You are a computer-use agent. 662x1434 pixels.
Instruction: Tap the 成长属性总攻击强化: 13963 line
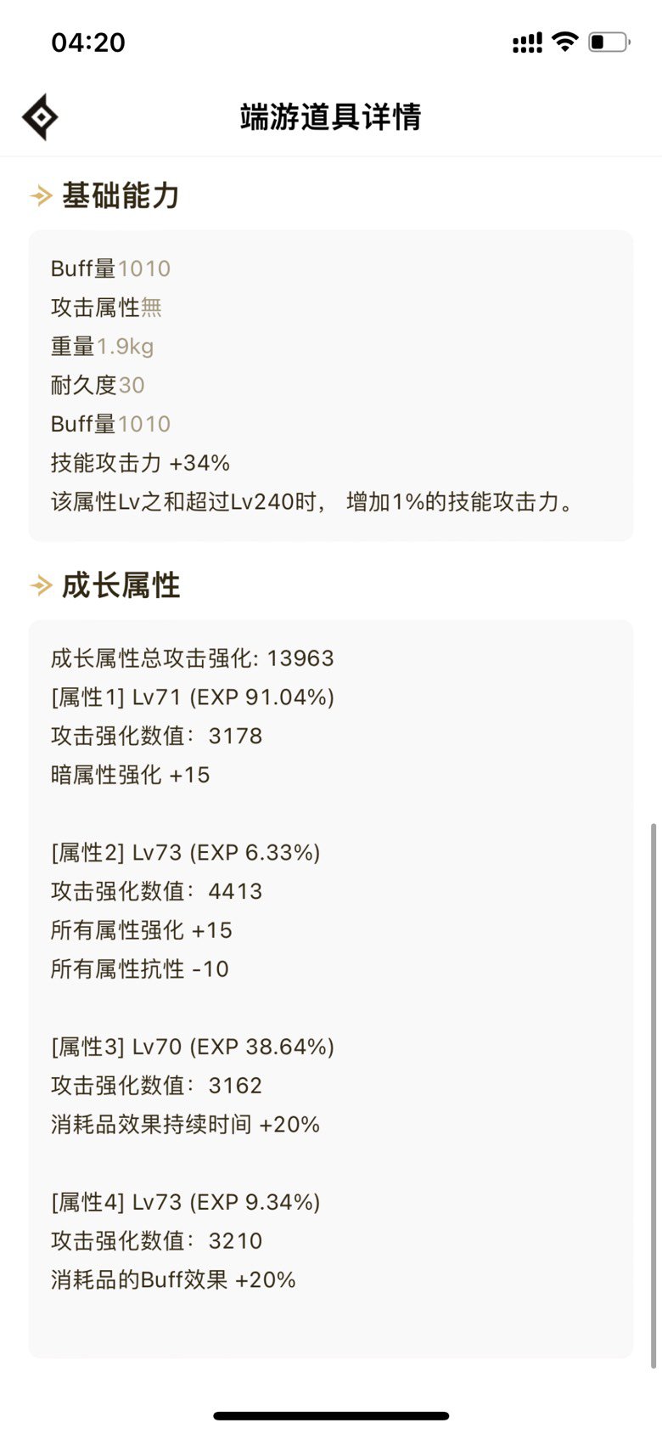(193, 658)
